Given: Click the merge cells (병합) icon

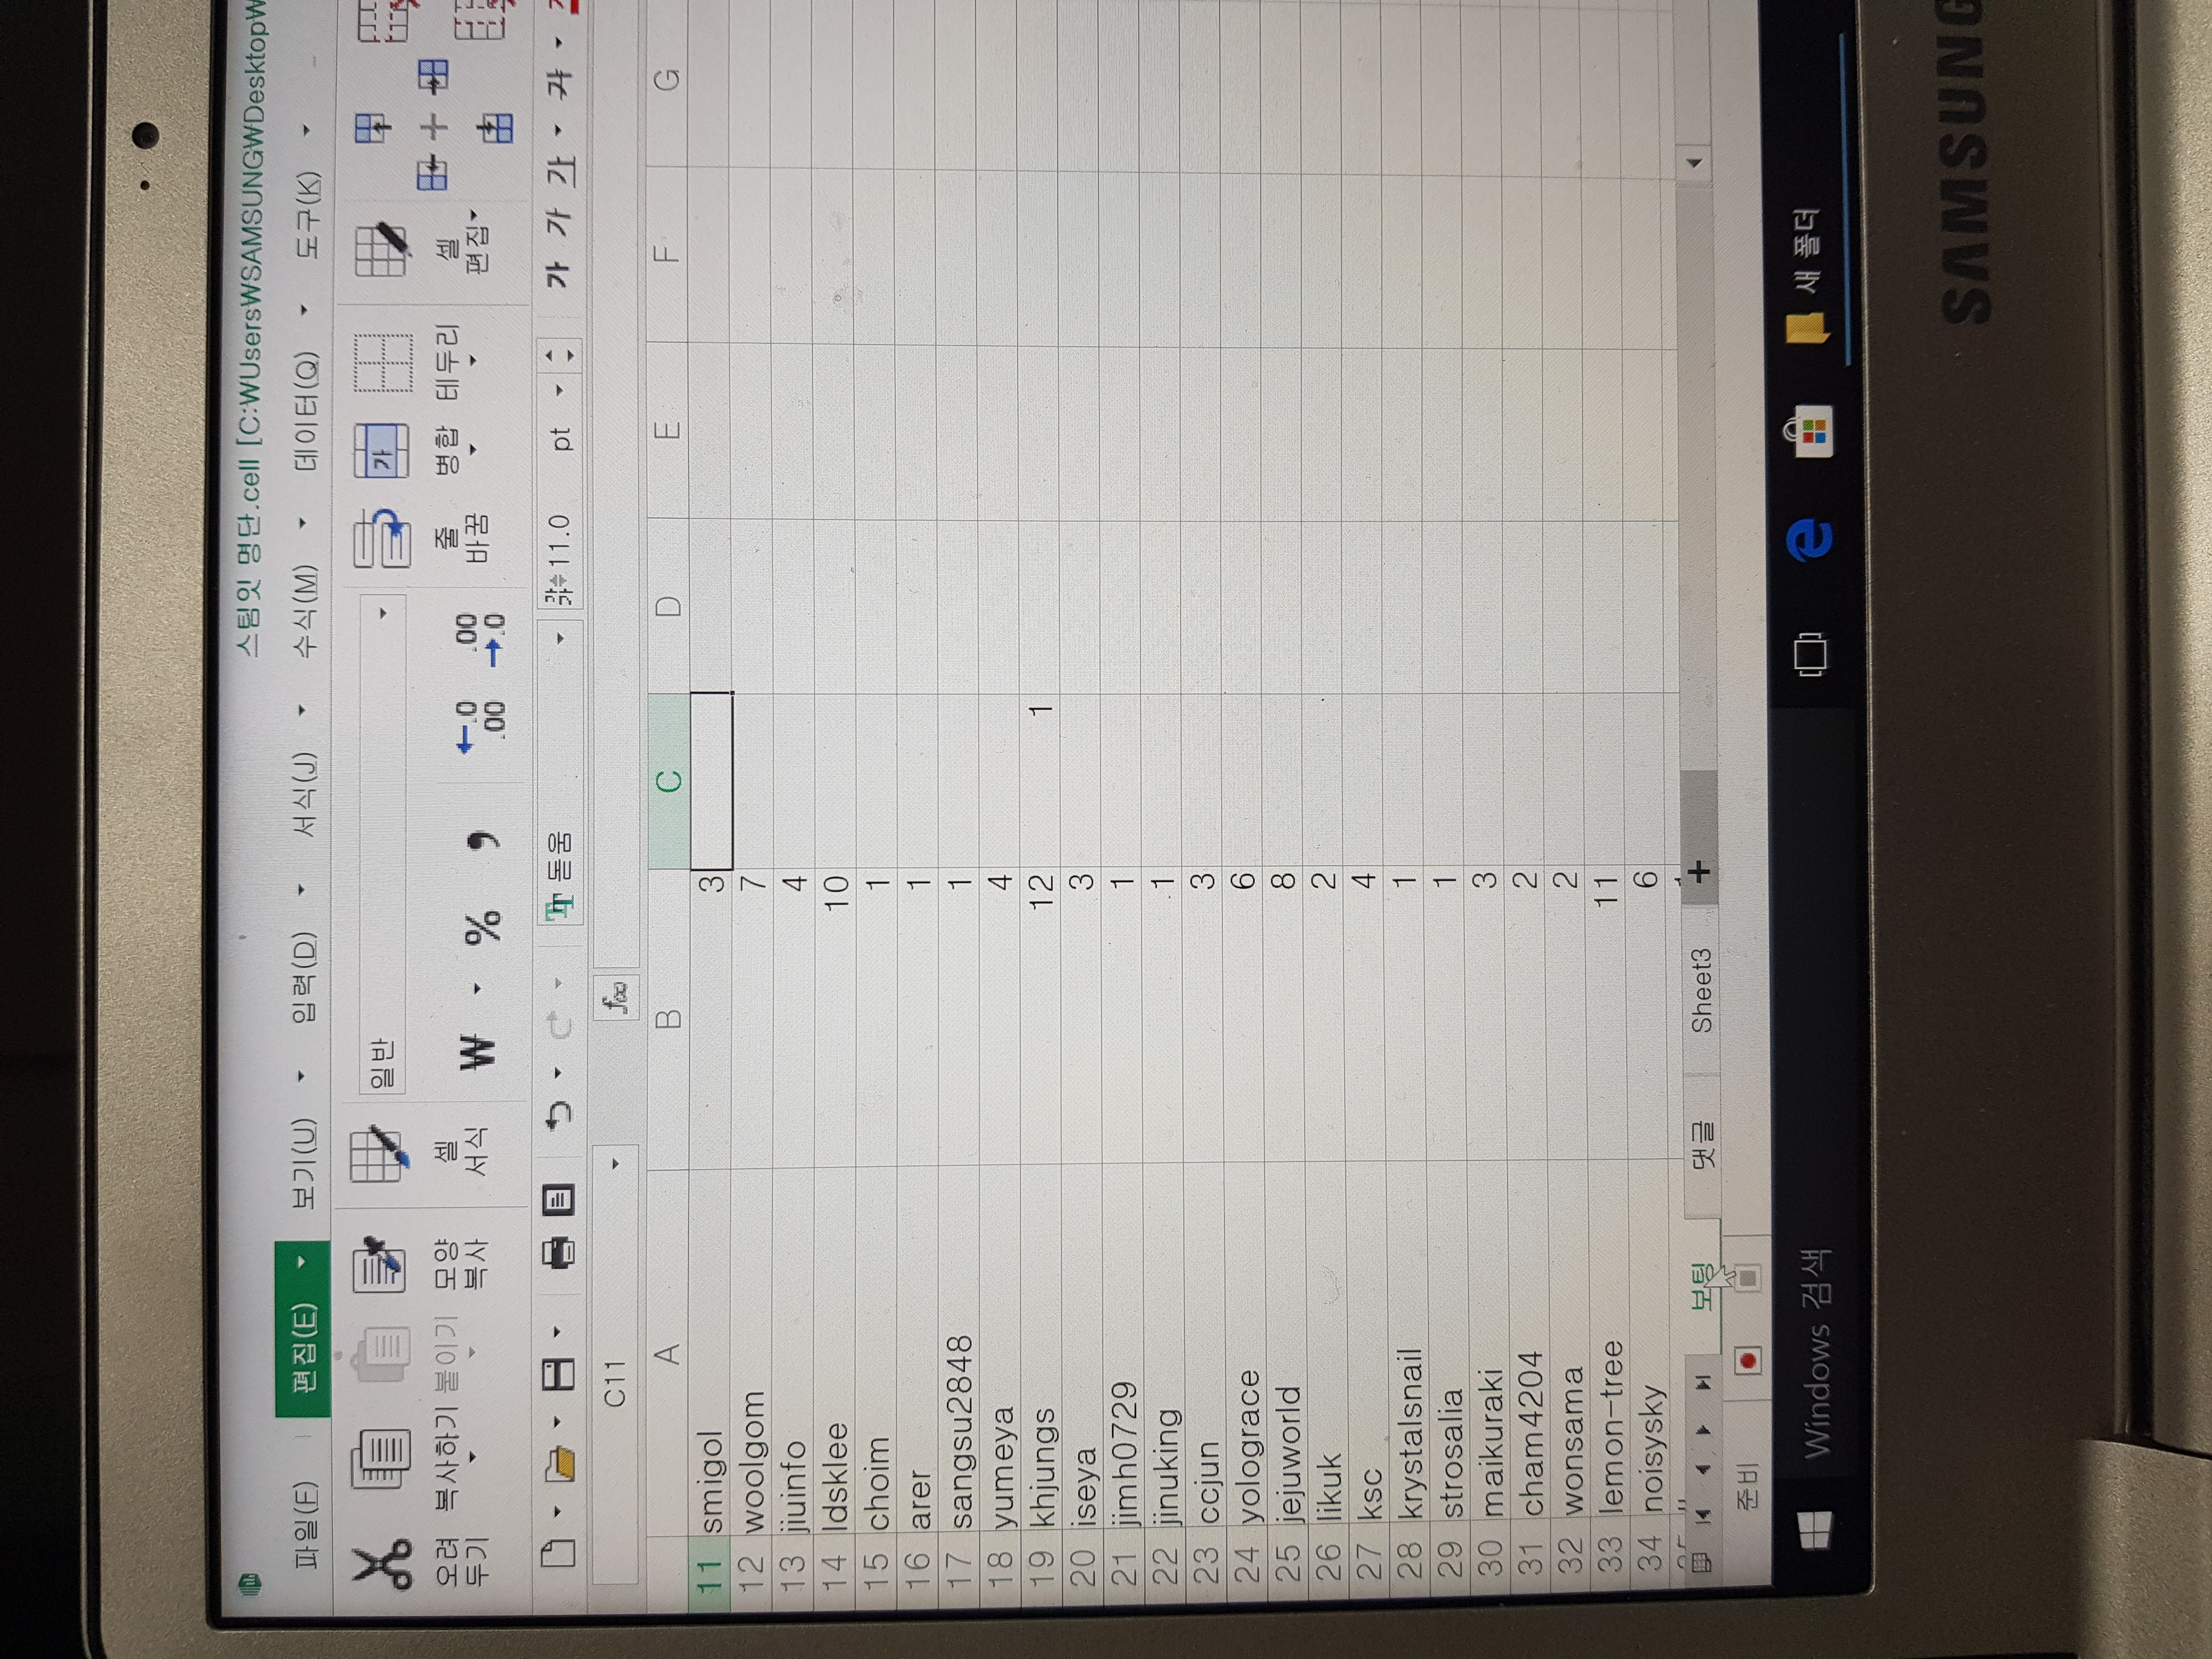Looking at the screenshot, I should point(382,450).
